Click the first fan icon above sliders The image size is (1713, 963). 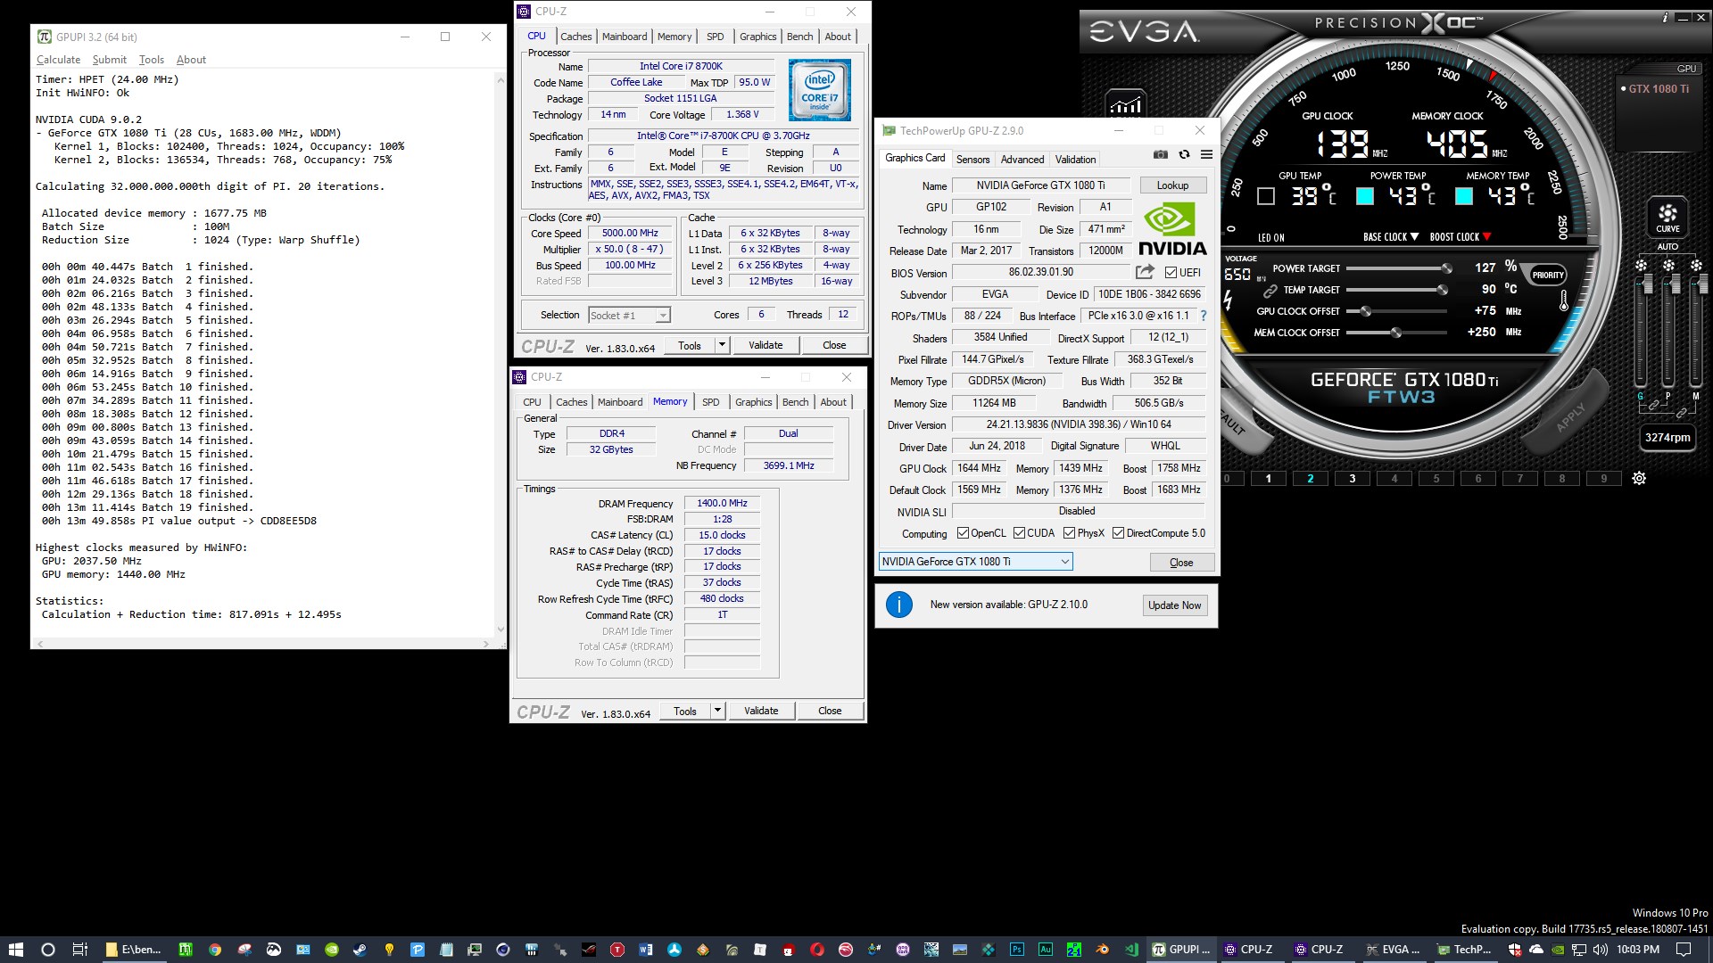click(x=1641, y=265)
